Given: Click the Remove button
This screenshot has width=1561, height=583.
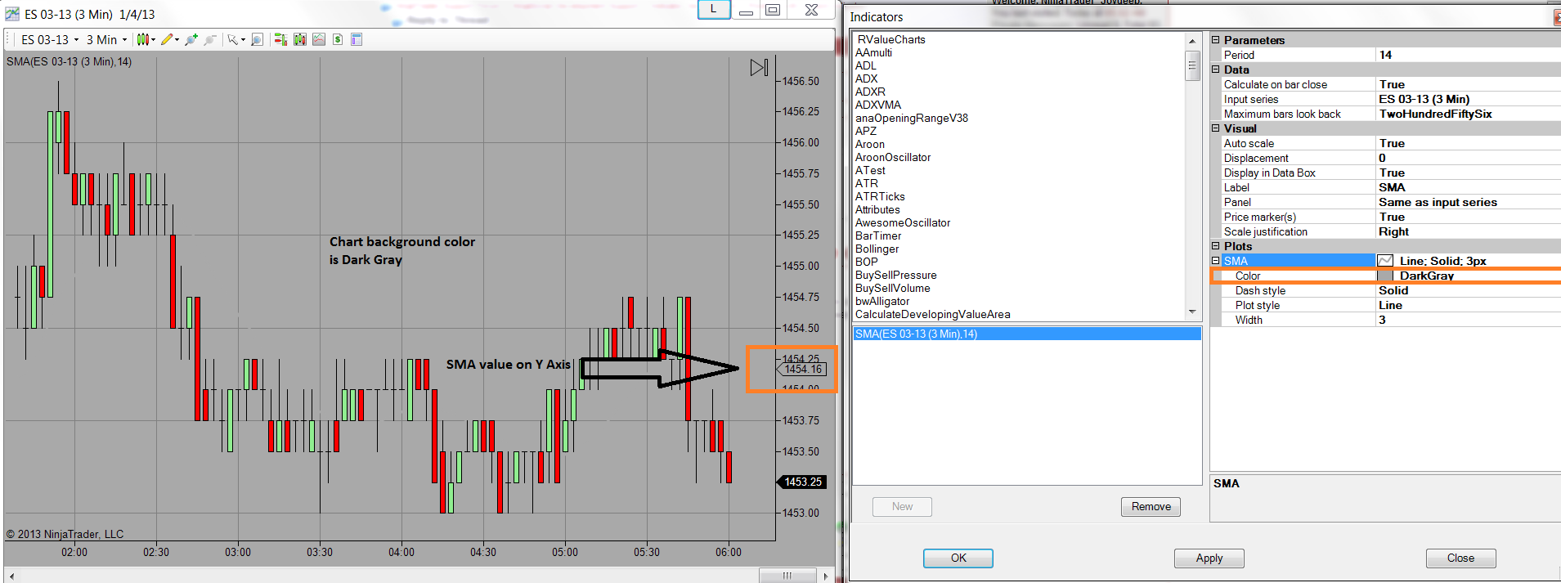Looking at the screenshot, I should 1151,507.
